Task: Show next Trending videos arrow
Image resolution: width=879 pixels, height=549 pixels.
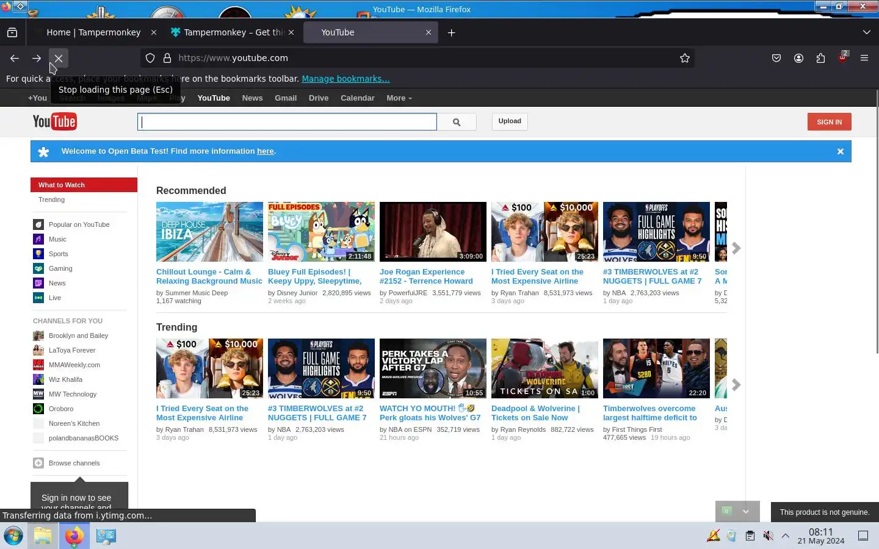Action: (x=736, y=385)
